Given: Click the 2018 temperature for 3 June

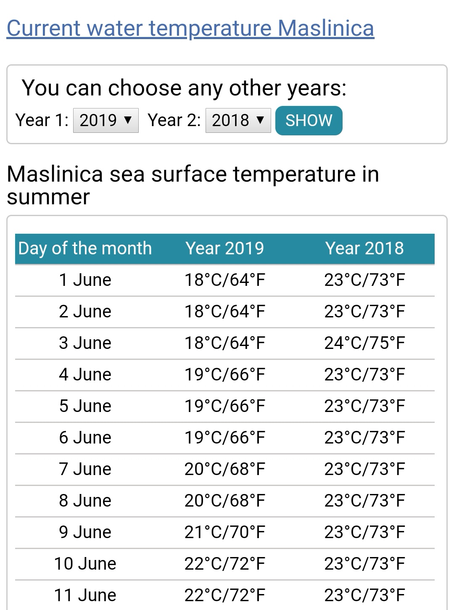Looking at the screenshot, I should (x=364, y=343).
